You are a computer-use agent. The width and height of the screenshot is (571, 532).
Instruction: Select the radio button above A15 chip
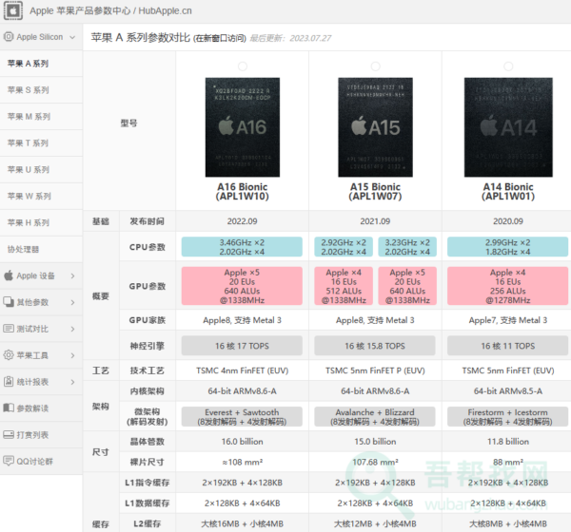pyautogui.click(x=375, y=66)
